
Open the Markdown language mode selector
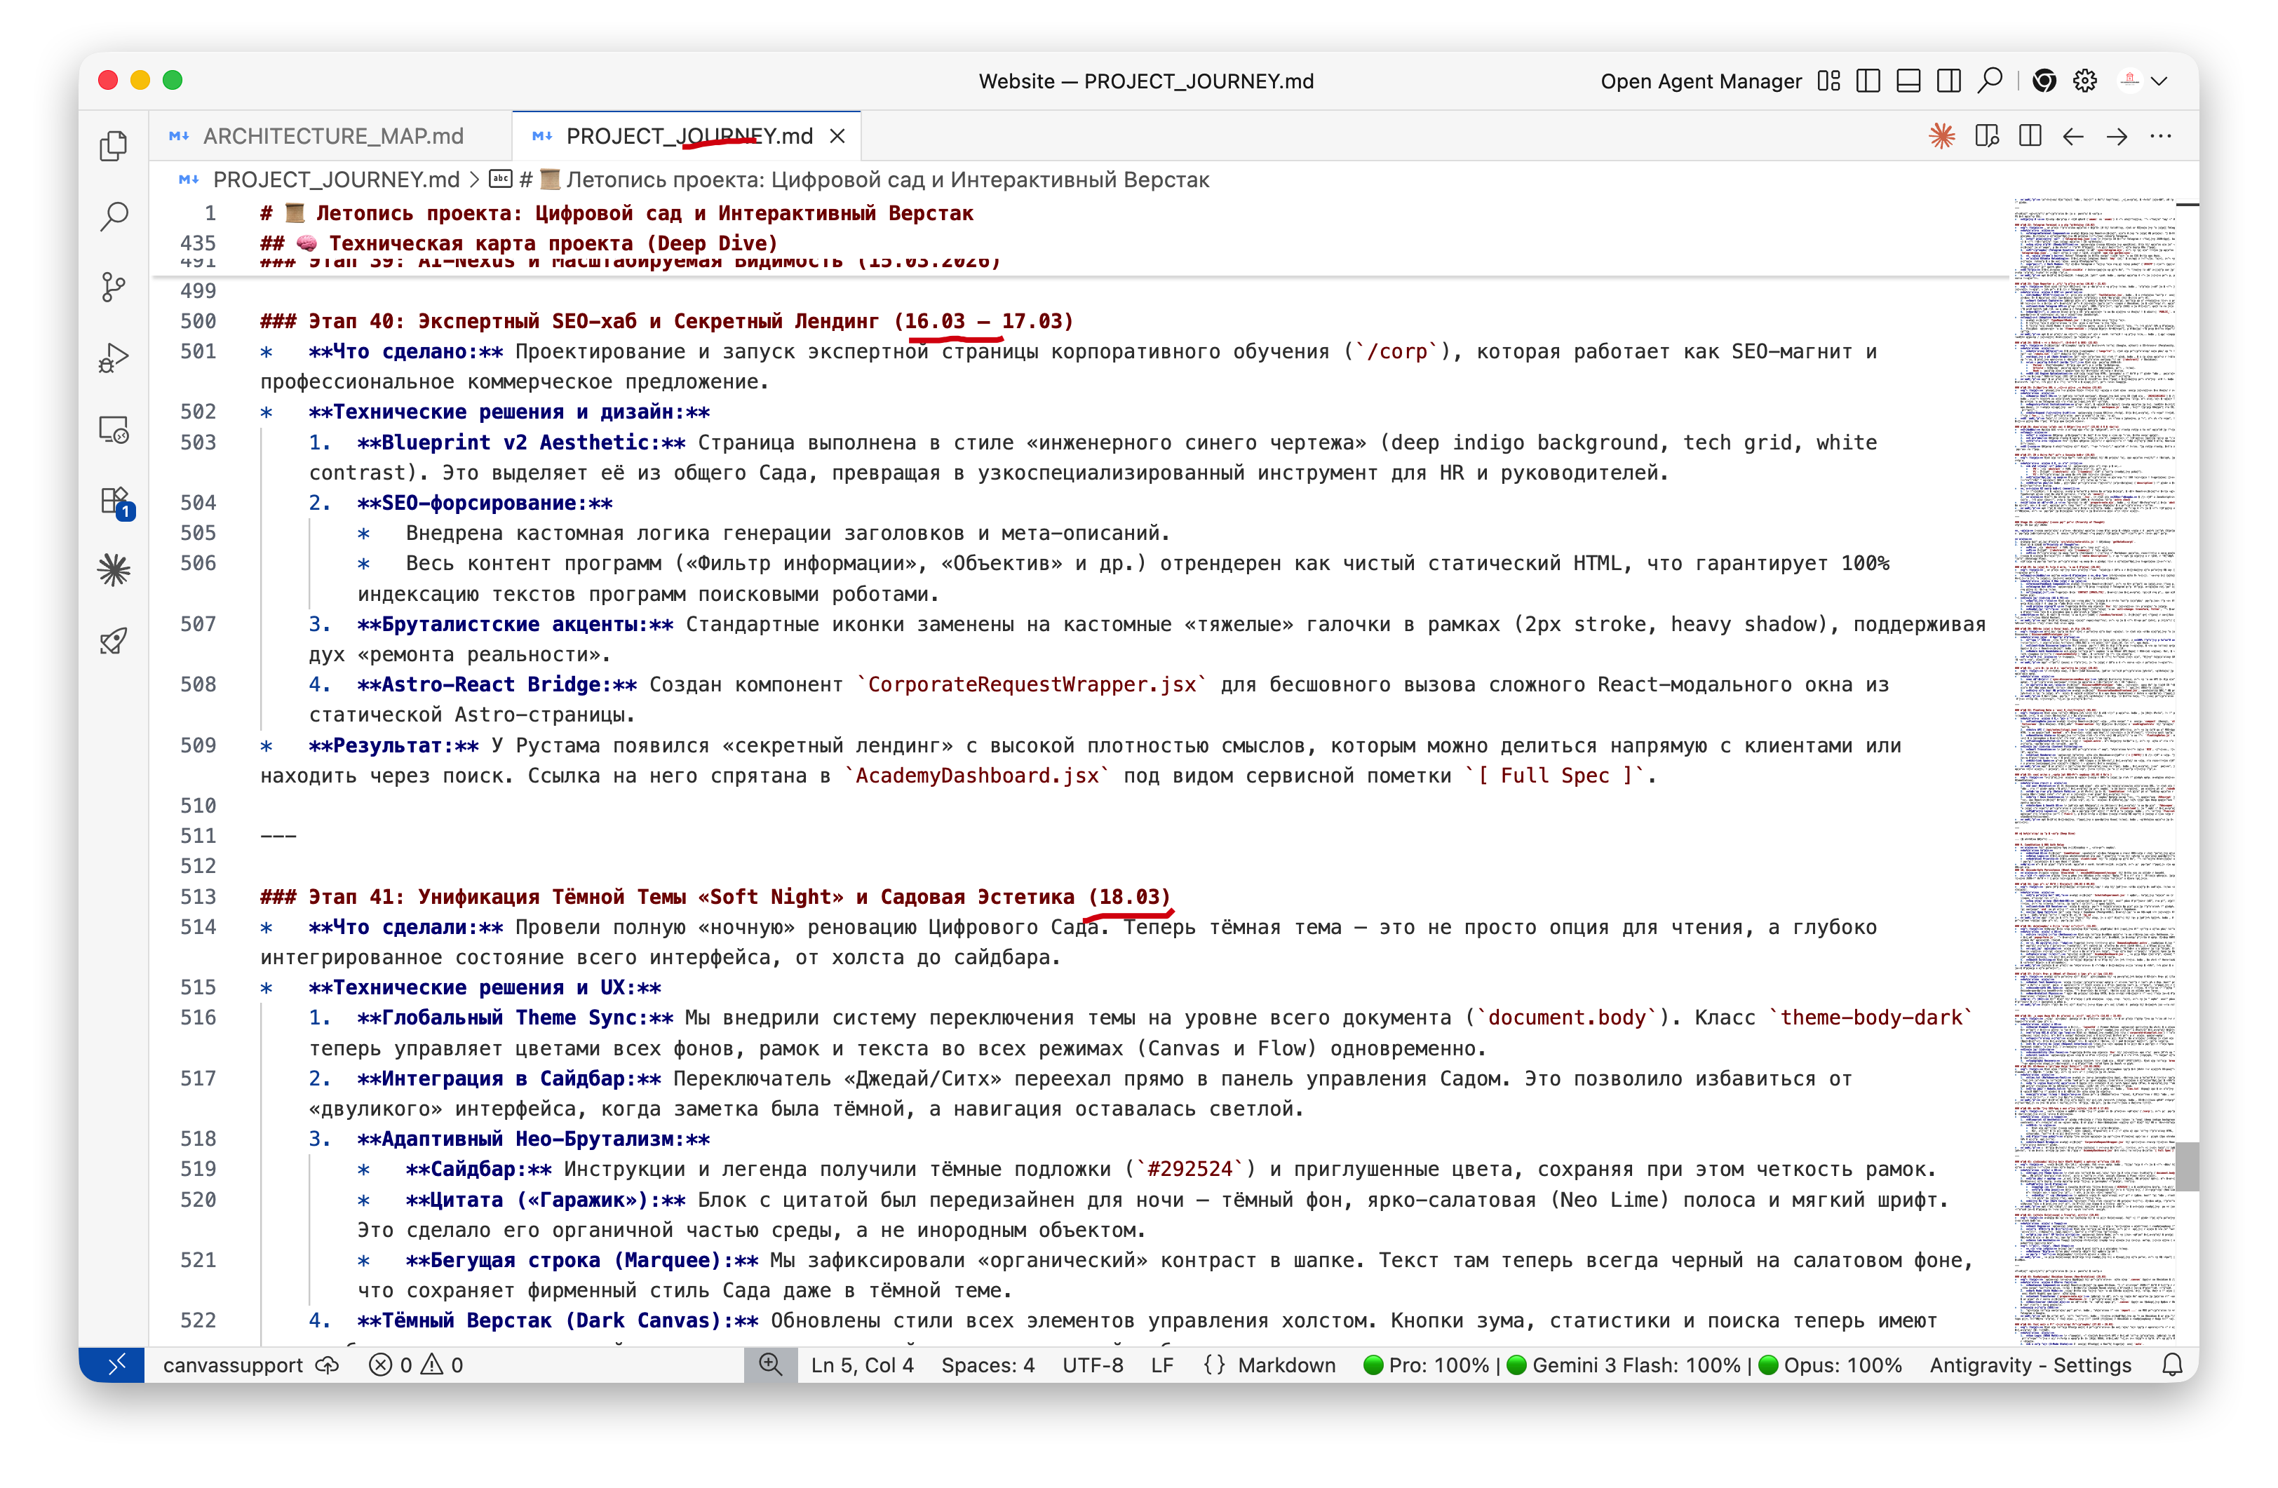pyautogui.click(x=1286, y=1365)
